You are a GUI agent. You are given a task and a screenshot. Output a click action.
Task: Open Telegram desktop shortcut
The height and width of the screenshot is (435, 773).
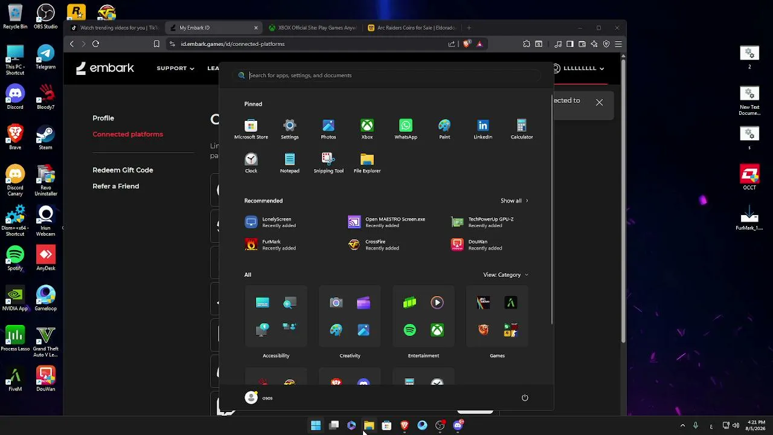coord(46,58)
